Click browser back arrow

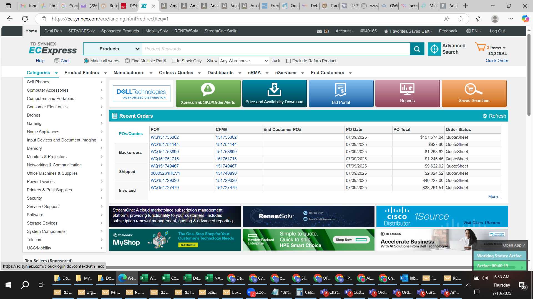10,19
